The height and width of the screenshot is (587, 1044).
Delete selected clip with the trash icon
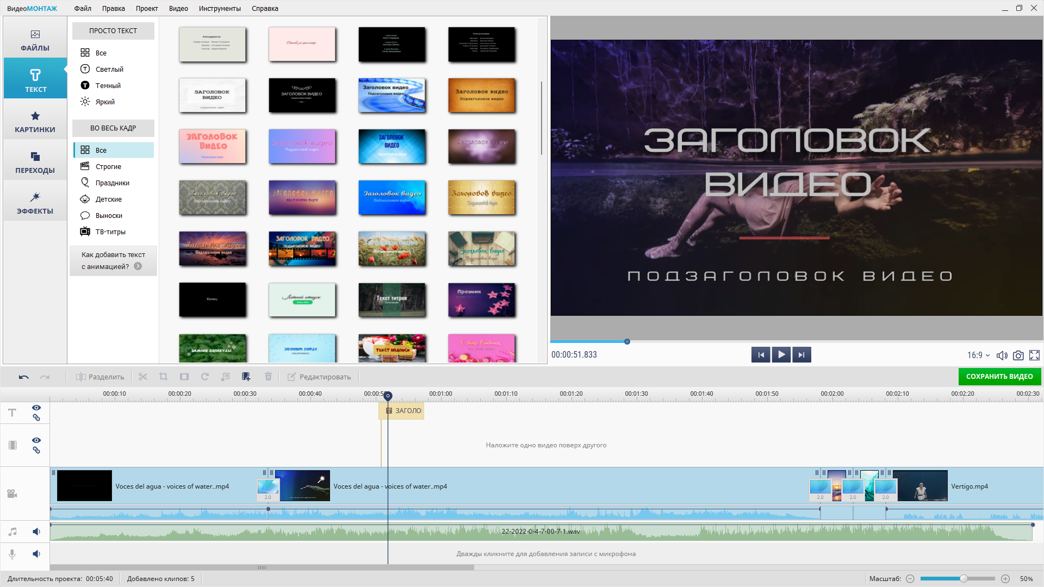pyautogui.click(x=268, y=377)
